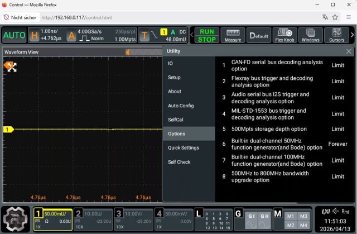Click the fullscreen expand icon in waveform
This screenshot has height=234, width=357.
[11, 67]
